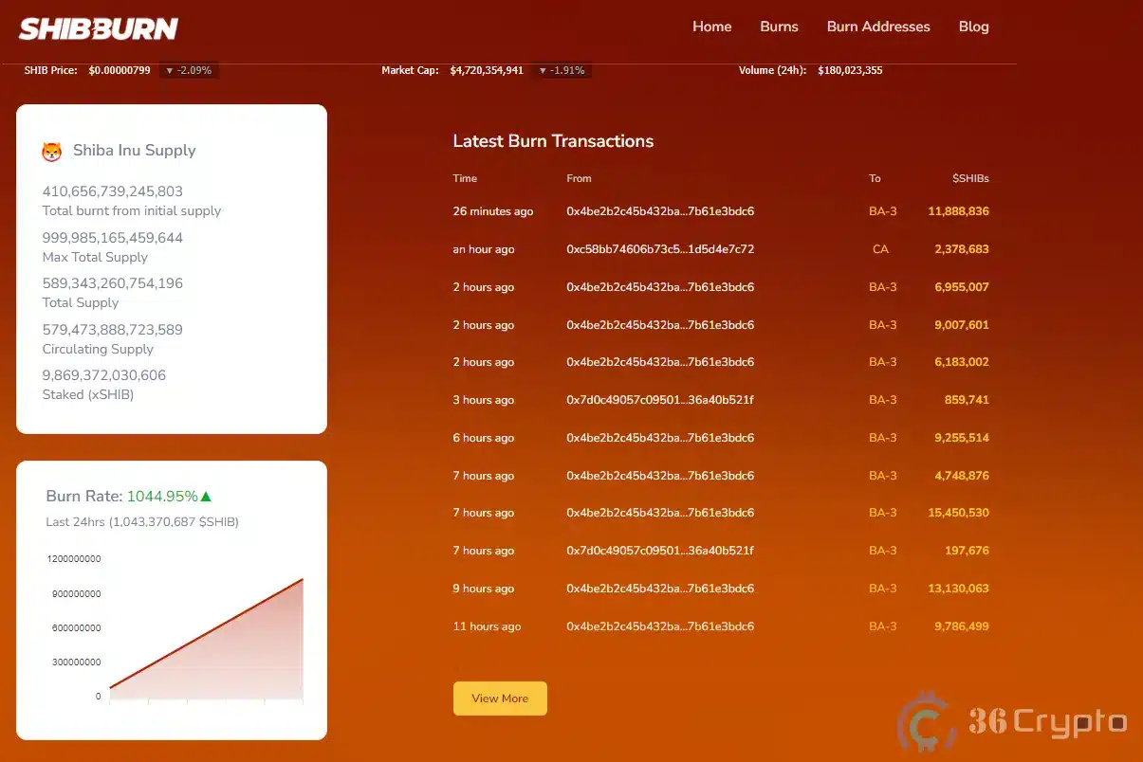
Task: Click the View More button
Action: tap(500, 698)
